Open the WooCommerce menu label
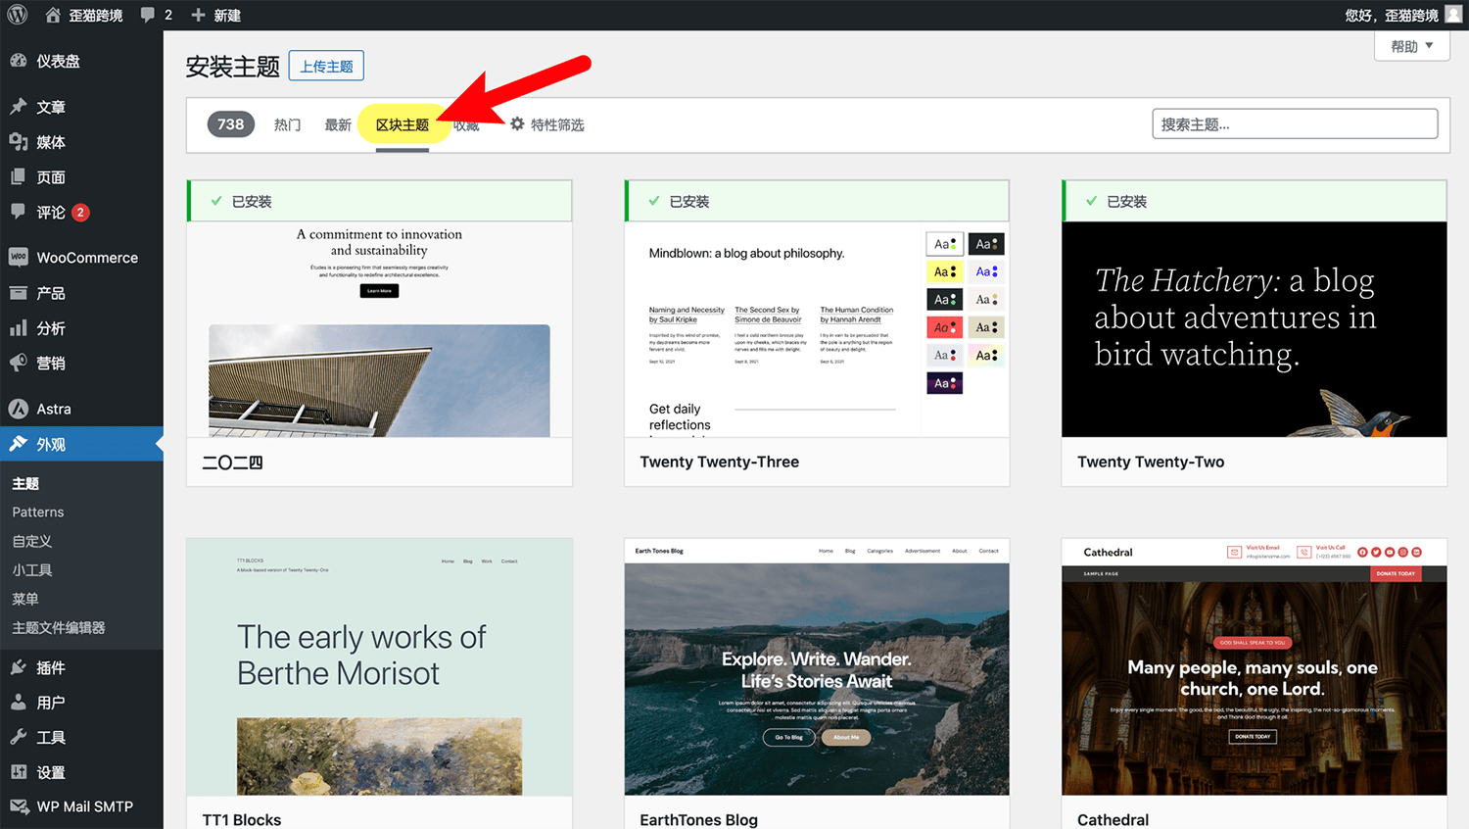Image resolution: width=1469 pixels, height=829 pixels. click(x=87, y=258)
